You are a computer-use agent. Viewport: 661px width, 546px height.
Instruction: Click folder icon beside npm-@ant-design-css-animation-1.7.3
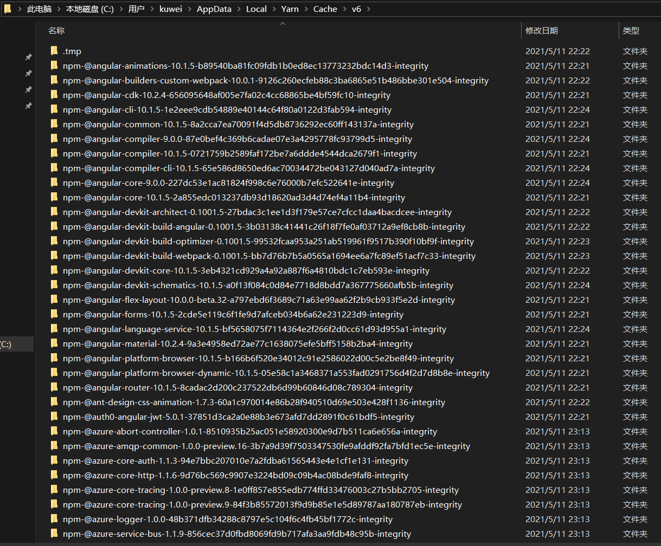pyautogui.click(x=54, y=402)
